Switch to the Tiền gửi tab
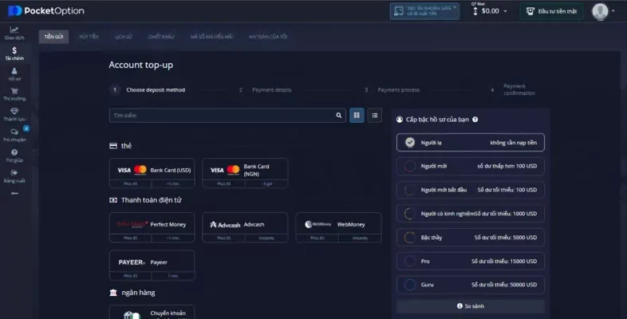The width and height of the screenshot is (627, 319). (x=53, y=37)
